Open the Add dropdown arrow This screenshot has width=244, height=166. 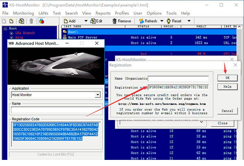tap(86, 21)
